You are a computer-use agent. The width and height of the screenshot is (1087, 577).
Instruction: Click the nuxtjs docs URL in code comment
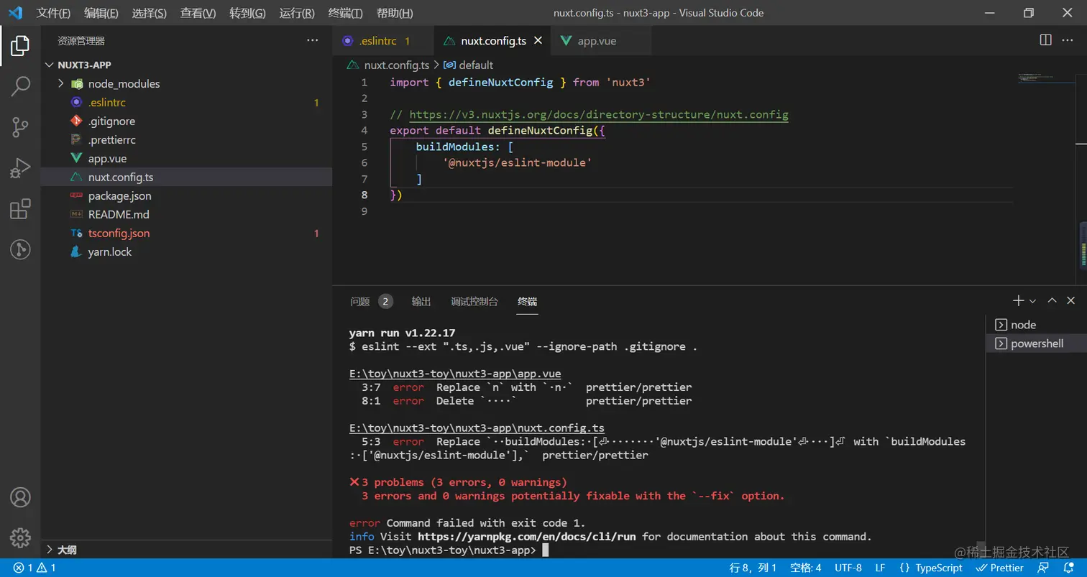599,114
